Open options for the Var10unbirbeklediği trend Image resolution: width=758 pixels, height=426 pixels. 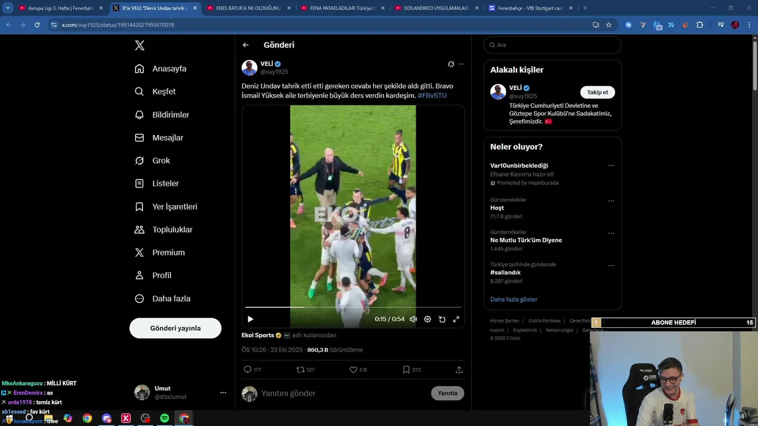coord(611,166)
